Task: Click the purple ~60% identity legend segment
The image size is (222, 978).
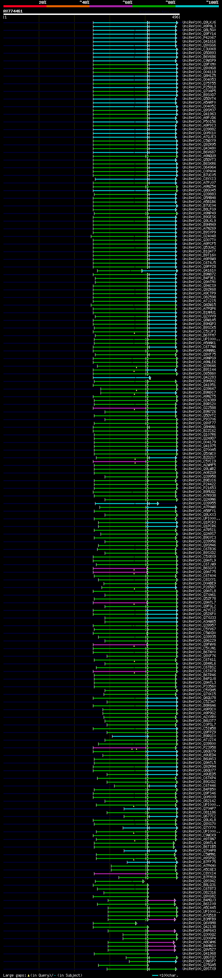Action: [x=111, y=6]
